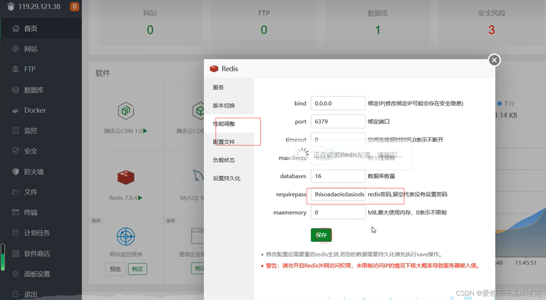
Task: Click the maxmemory input field
Action: 338,212
